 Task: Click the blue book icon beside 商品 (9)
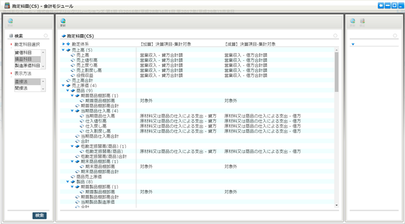point(73,91)
